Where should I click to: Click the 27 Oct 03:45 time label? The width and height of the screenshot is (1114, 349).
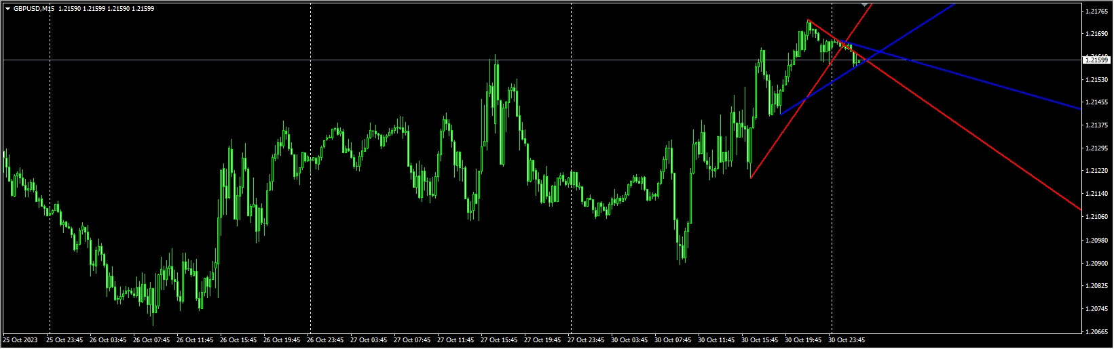pyautogui.click(x=369, y=340)
